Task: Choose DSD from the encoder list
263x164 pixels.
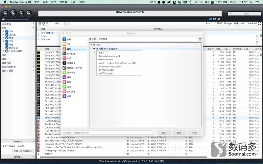Action: 102,52
